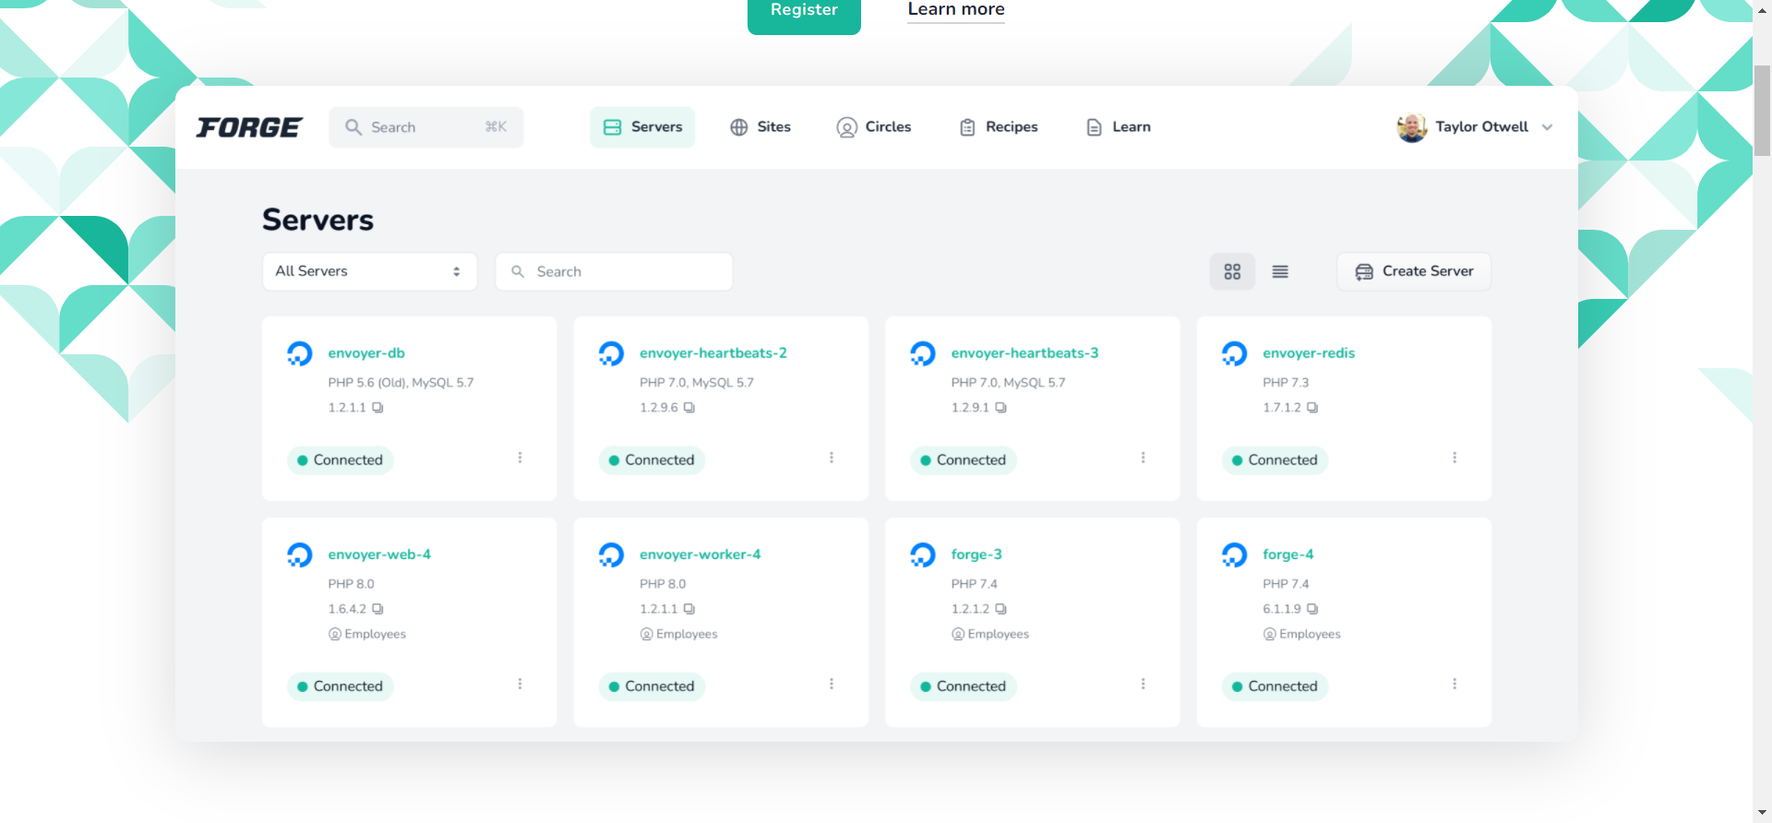Open the envoyer-heartbeats-3 three-dot options menu
Viewport: 1772px width, 823px height.
[x=1143, y=458]
